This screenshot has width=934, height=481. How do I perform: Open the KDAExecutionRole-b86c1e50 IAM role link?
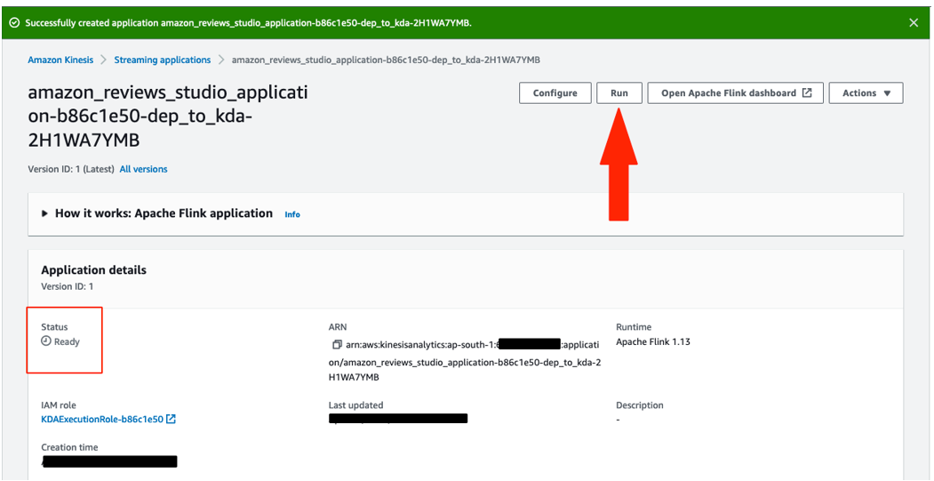coord(102,419)
